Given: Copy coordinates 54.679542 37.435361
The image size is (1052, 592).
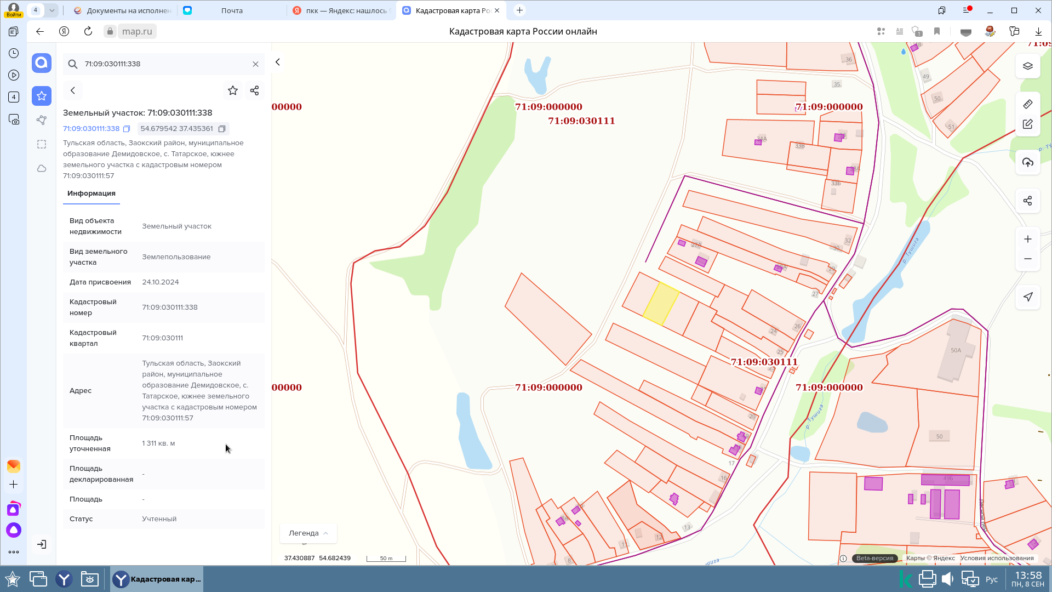Looking at the screenshot, I should point(222,129).
